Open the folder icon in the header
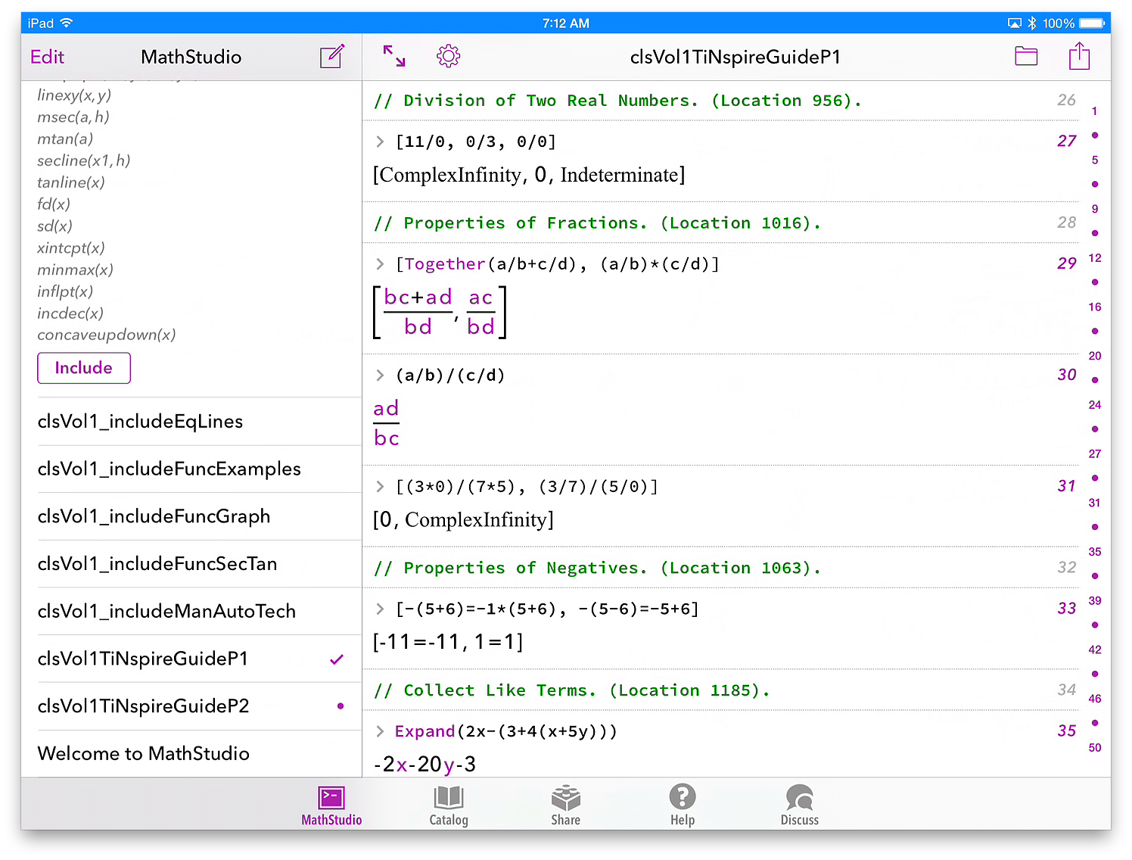Viewport: 1132px width, 860px height. pos(1025,56)
